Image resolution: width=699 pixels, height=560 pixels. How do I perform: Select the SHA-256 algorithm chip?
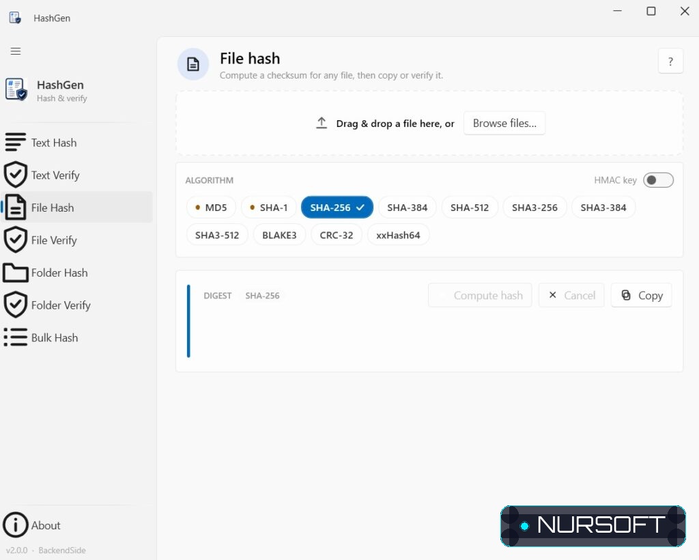[337, 208]
